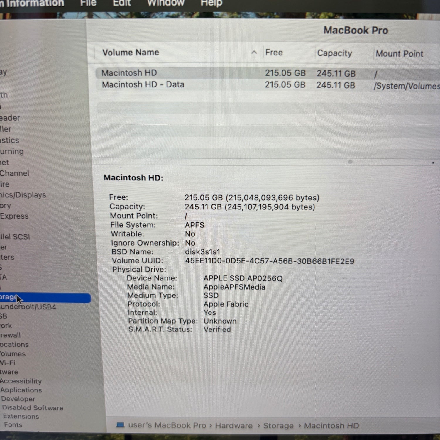Screen dimensions: 440x440
Task: Open Wi-Fi in the sidebar
Action: [8, 363]
